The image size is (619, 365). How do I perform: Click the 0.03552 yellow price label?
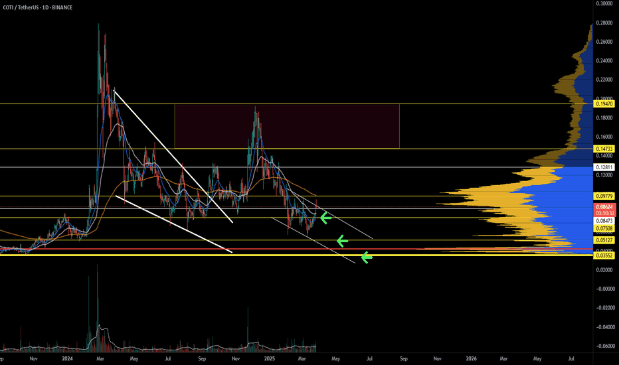(604, 256)
